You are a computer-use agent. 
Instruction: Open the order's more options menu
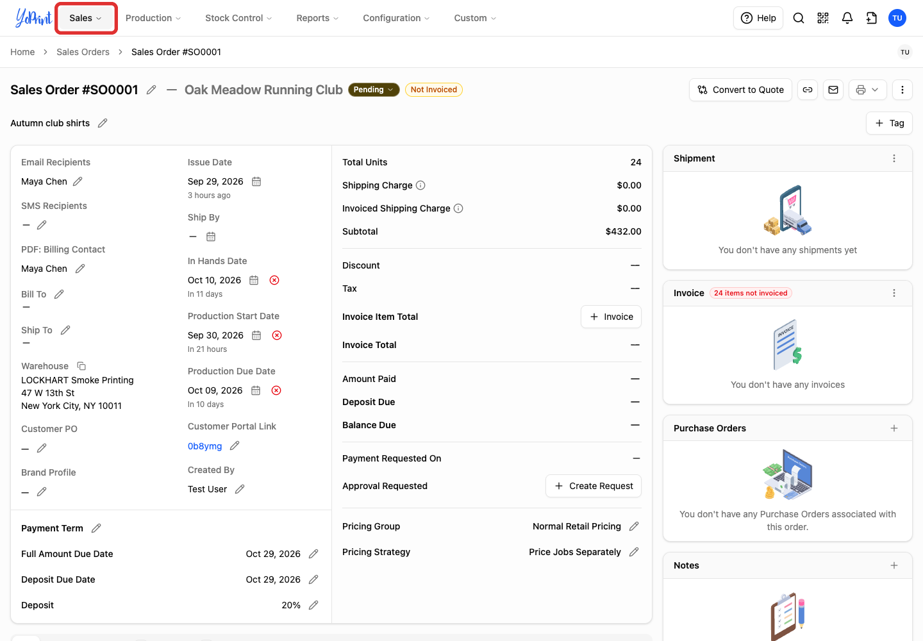pos(902,90)
